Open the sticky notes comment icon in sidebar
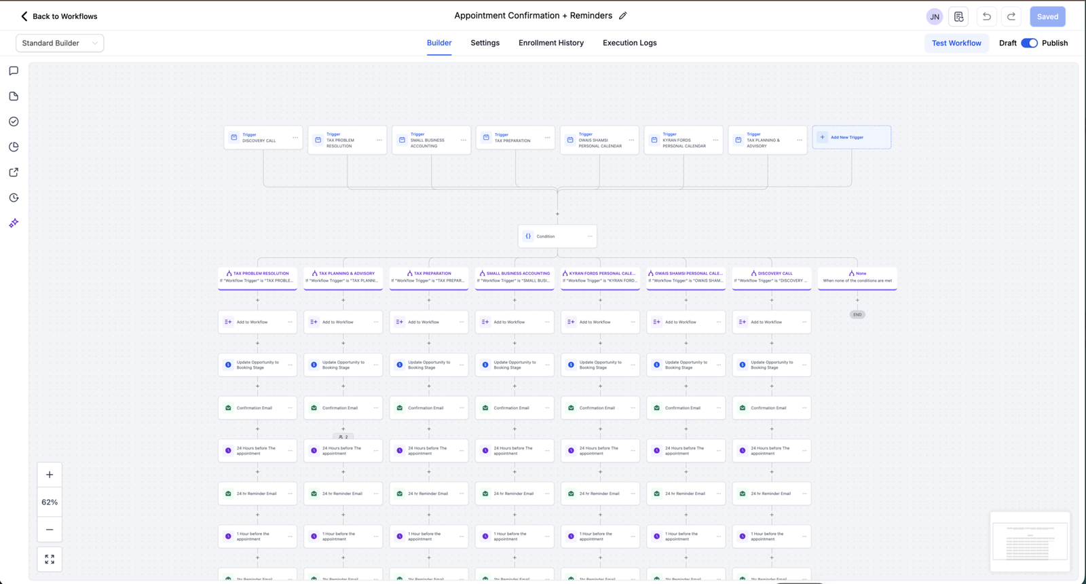 pyautogui.click(x=14, y=71)
